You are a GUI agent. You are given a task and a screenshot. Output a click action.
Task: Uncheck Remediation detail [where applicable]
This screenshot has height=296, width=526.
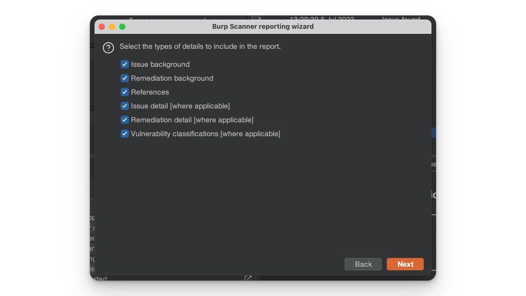[x=124, y=120]
